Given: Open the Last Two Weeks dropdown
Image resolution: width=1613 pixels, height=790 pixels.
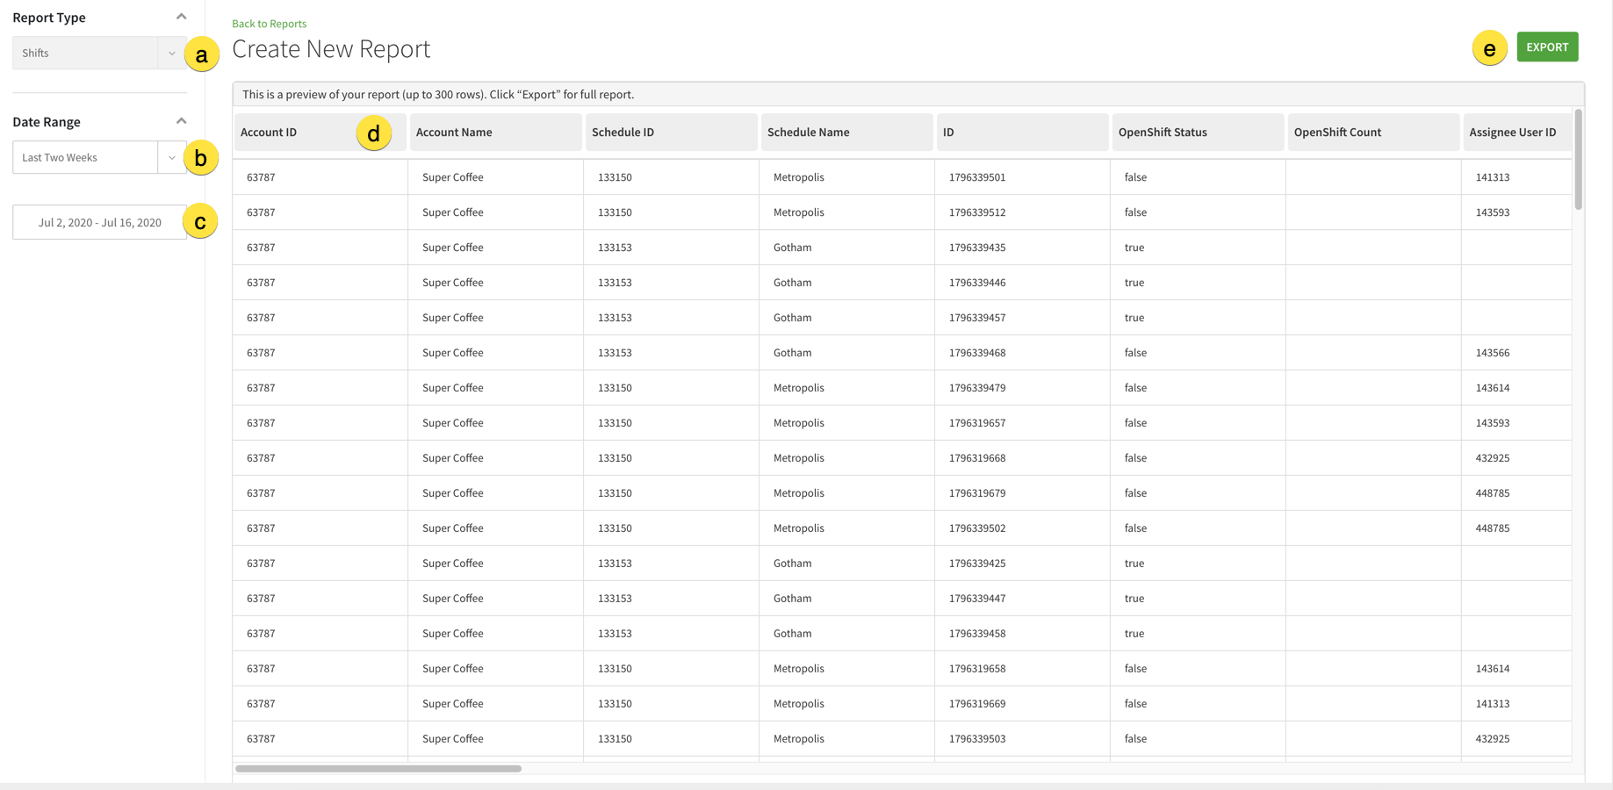Looking at the screenshot, I should (x=172, y=157).
